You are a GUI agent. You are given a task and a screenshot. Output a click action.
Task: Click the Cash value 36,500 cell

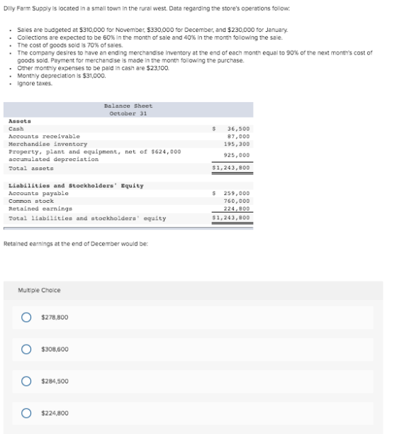(x=238, y=128)
